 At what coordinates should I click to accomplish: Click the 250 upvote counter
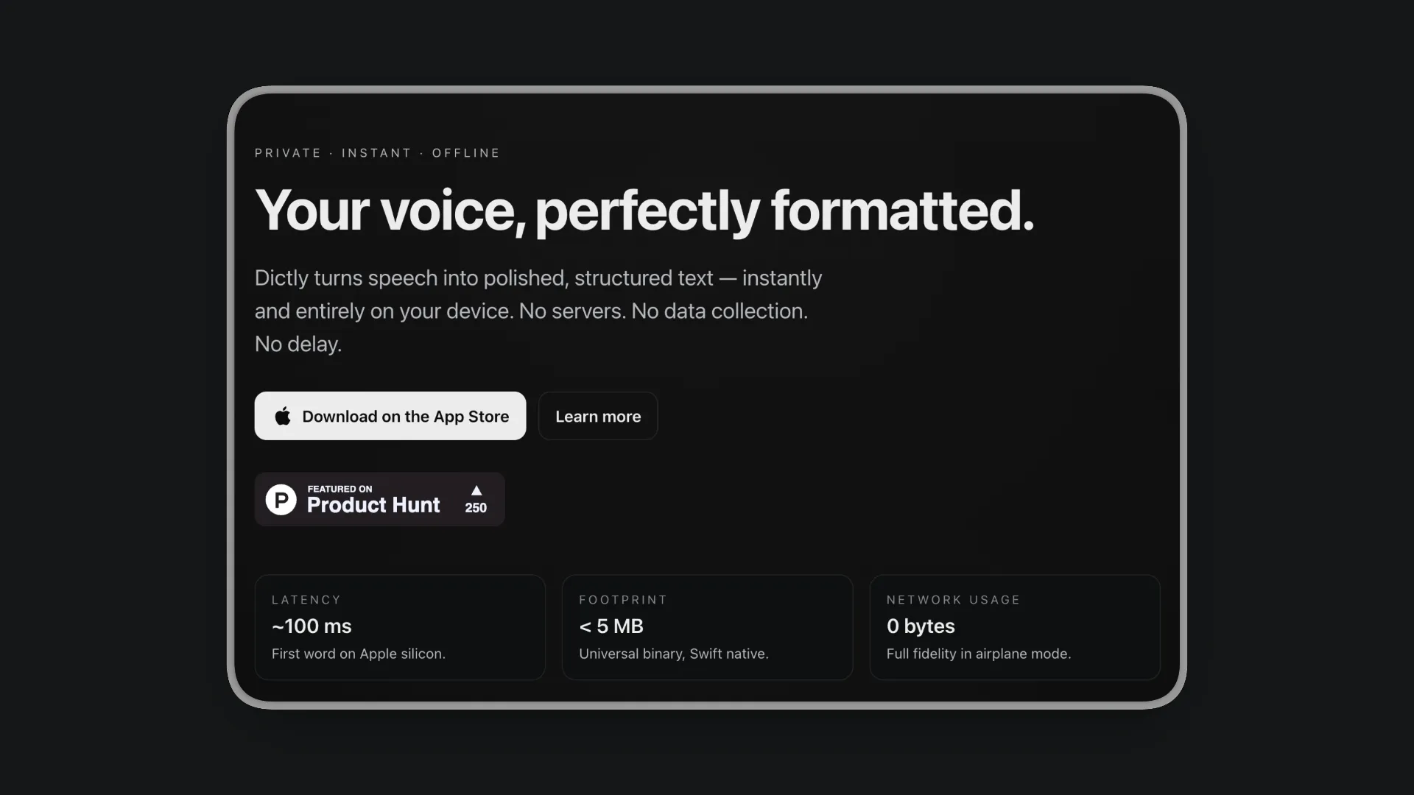click(x=476, y=507)
